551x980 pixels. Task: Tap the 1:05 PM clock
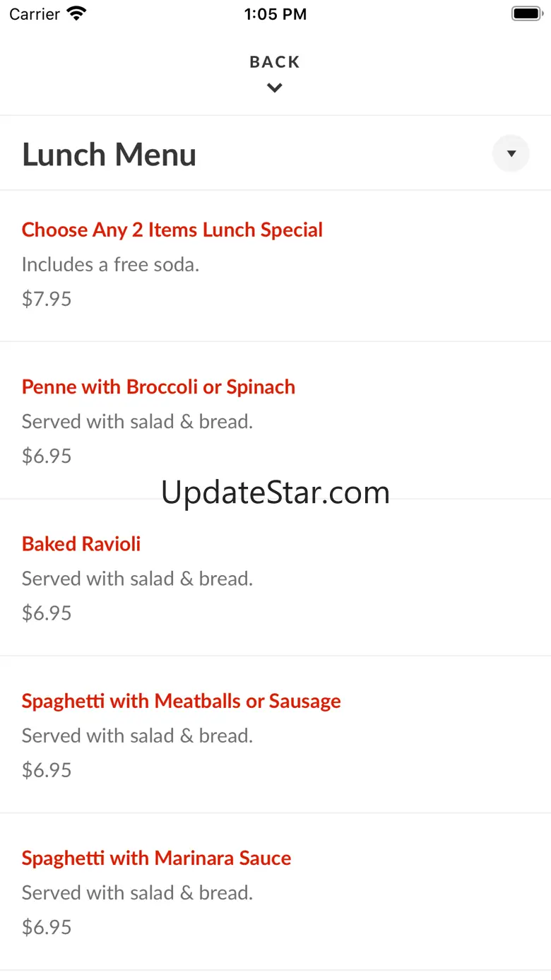(x=275, y=14)
